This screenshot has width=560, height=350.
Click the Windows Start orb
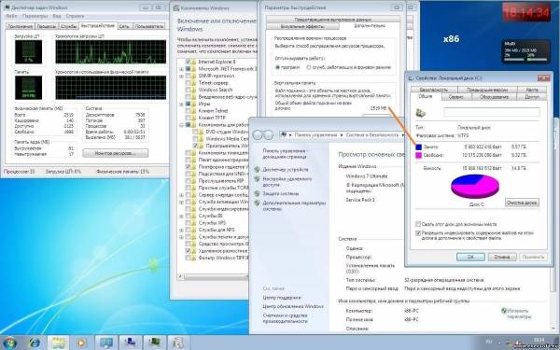[x=9, y=343]
